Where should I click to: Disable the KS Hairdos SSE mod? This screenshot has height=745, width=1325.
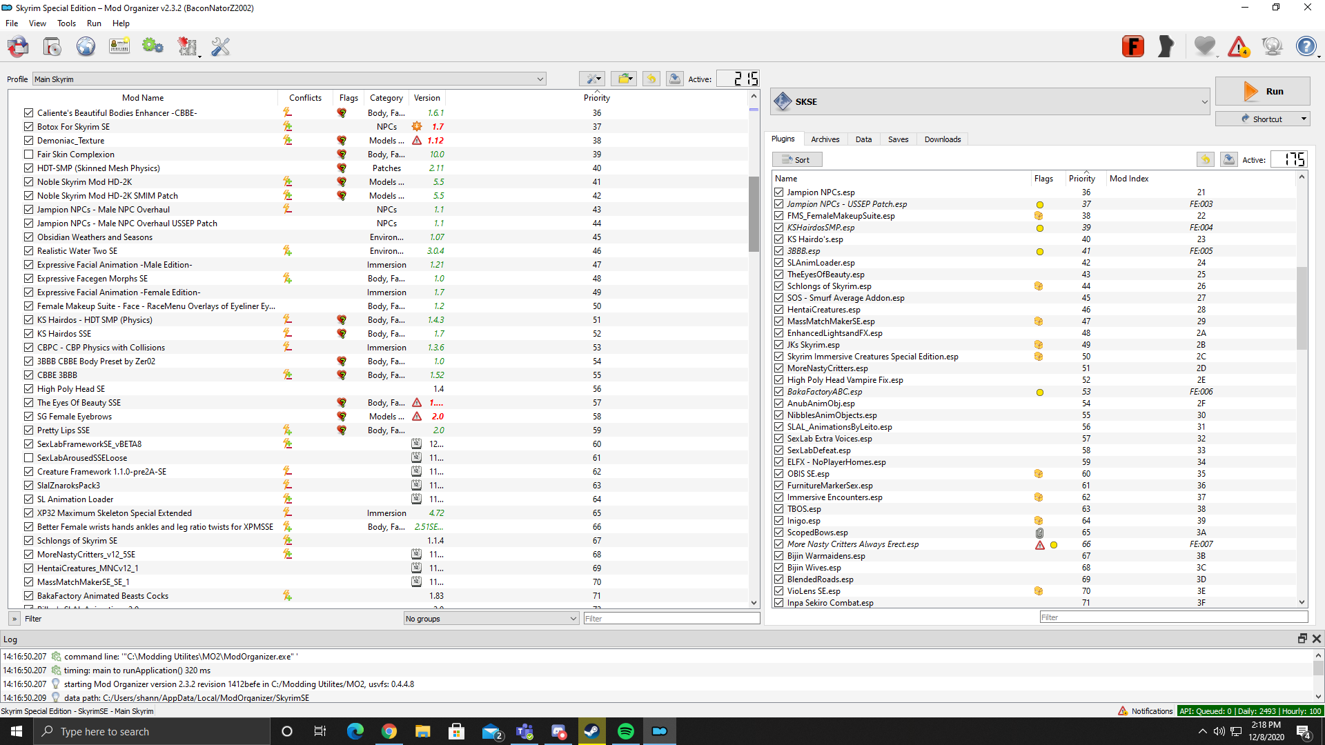(28, 334)
